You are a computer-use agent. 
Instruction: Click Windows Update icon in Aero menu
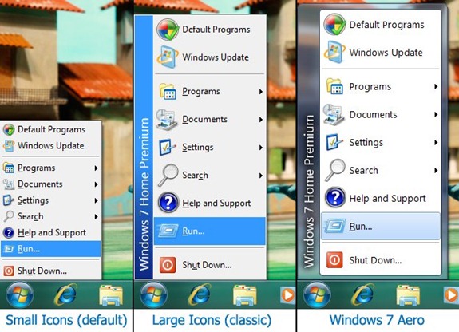[334, 53]
